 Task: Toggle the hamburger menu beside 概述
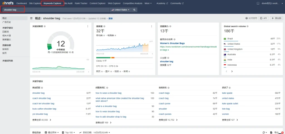tap(31, 18)
